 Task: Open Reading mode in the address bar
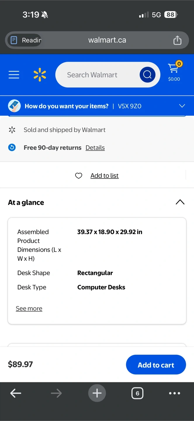(x=25, y=40)
